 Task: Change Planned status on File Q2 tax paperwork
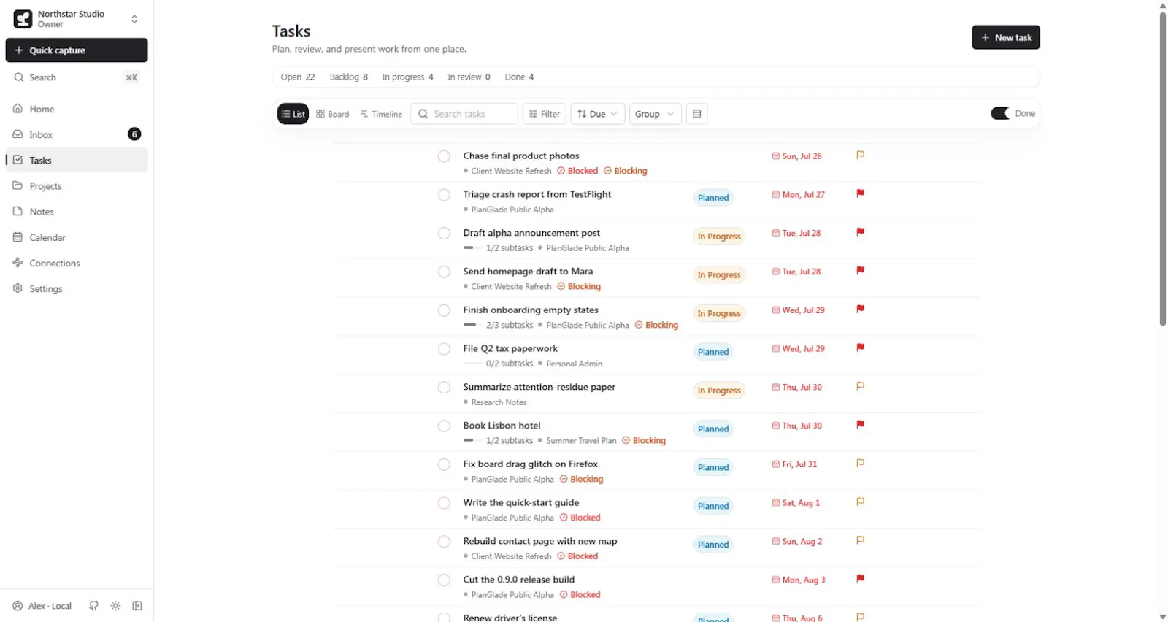click(x=713, y=352)
